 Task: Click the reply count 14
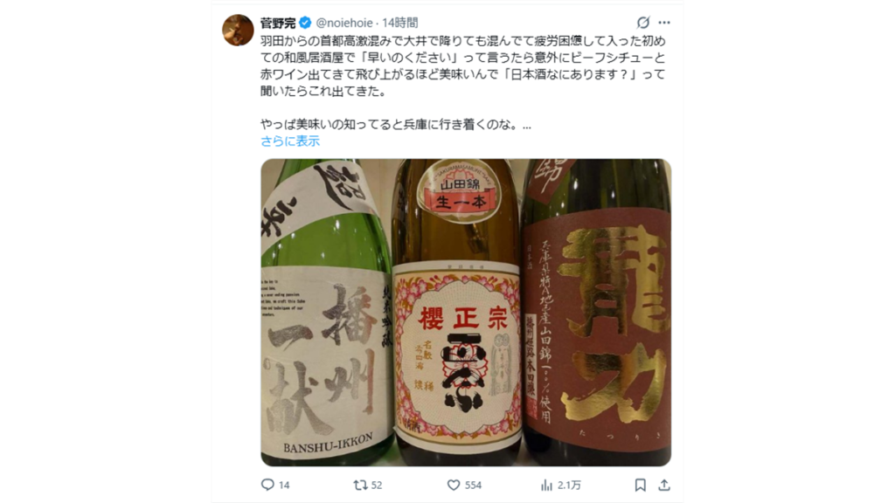(284, 485)
